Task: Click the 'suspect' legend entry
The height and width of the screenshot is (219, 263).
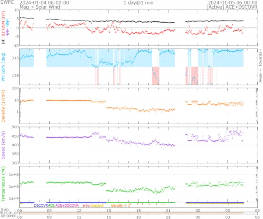Action: (97, 205)
